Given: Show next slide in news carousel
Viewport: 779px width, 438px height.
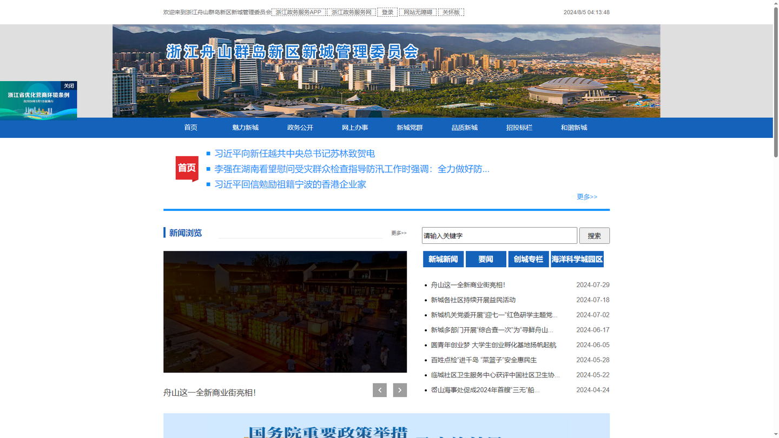Looking at the screenshot, I should [400, 390].
